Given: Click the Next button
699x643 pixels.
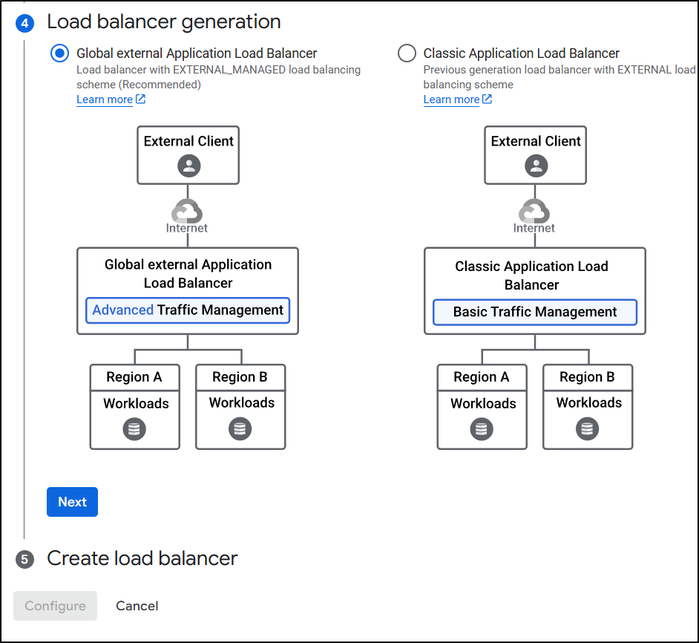Looking at the screenshot, I should tap(72, 502).
